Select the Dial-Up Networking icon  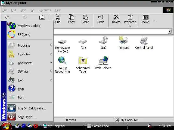point(62,65)
